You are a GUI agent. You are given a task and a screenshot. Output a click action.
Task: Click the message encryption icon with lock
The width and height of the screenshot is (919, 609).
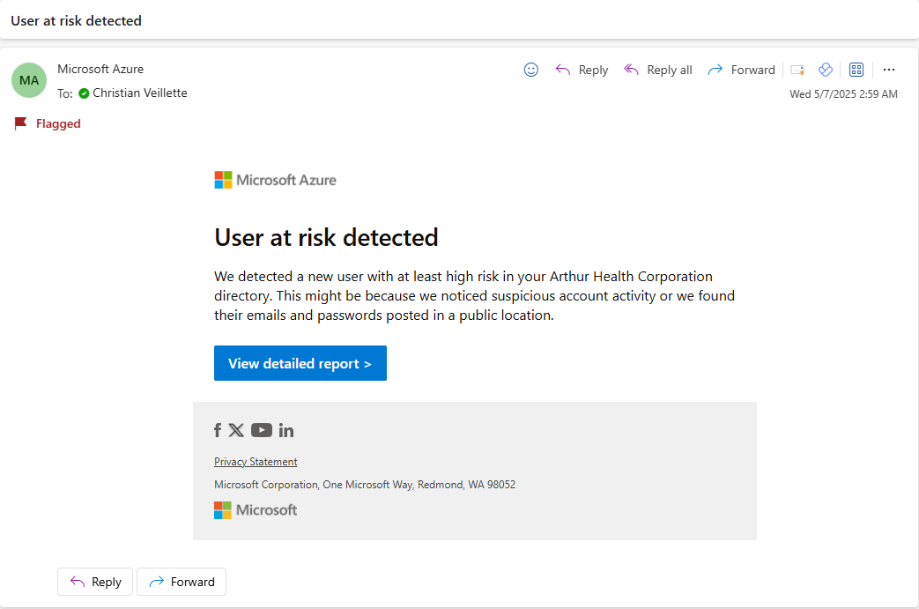797,70
